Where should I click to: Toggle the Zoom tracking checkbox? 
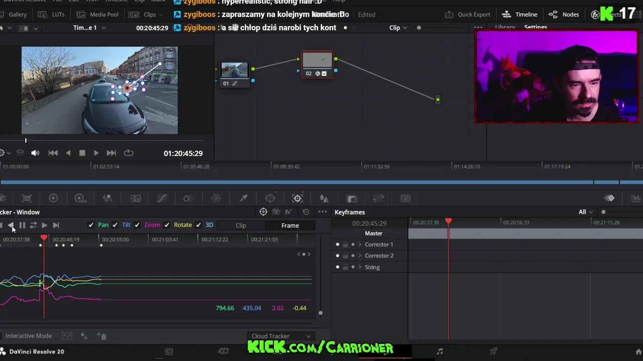[x=137, y=225]
